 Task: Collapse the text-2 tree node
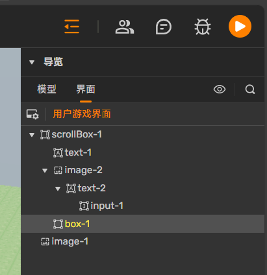click(x=58, y=189)
